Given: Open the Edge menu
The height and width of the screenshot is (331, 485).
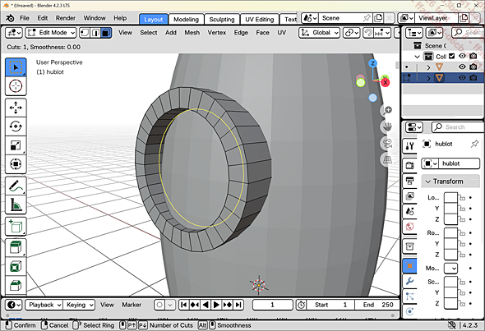Looking at the screenshot, I should (241, 33).
